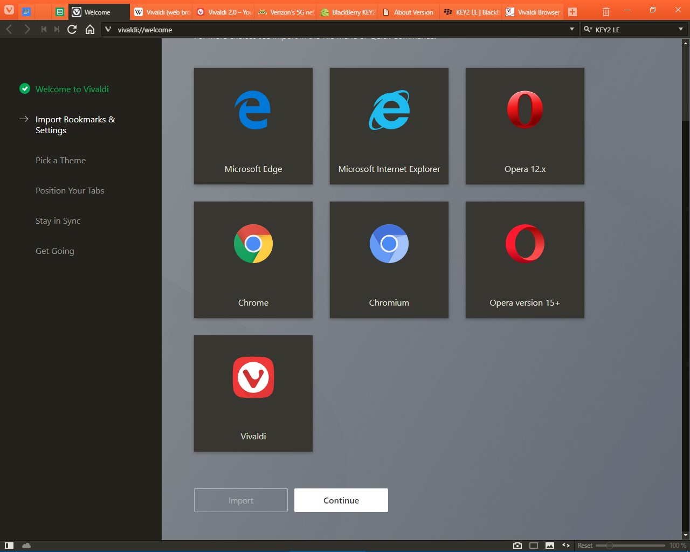Capture the page with the camera icon
The height and width of the screenshot is (552, 690).
click(517, 546)
